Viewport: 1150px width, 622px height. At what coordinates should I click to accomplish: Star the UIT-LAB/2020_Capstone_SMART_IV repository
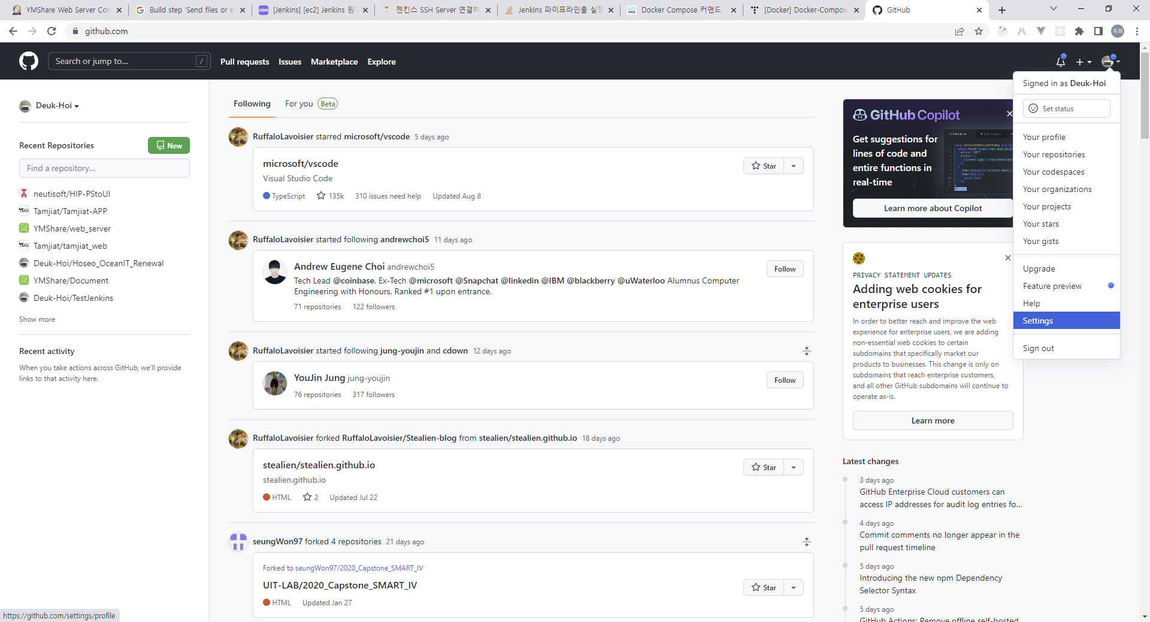point(764,588)
